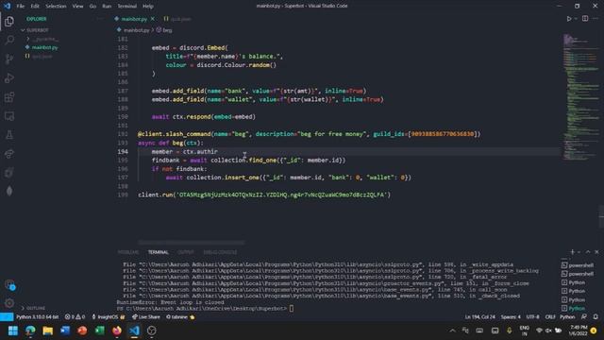Click the InsightOS status bar item
The width and height of the screenshot is (604, 340).
pyautogui.click(x=109, y=317)
